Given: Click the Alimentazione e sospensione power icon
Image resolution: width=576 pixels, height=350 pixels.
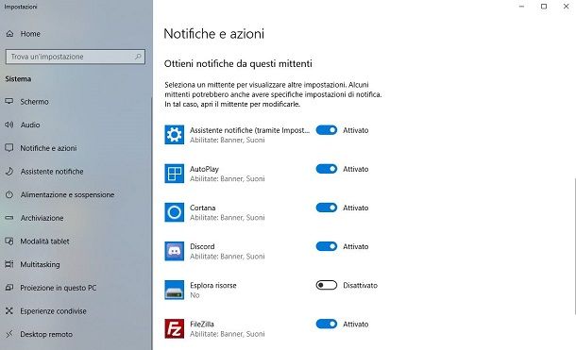Looking at the screenshot, I should pyautogui.click(x=9, y=194).
